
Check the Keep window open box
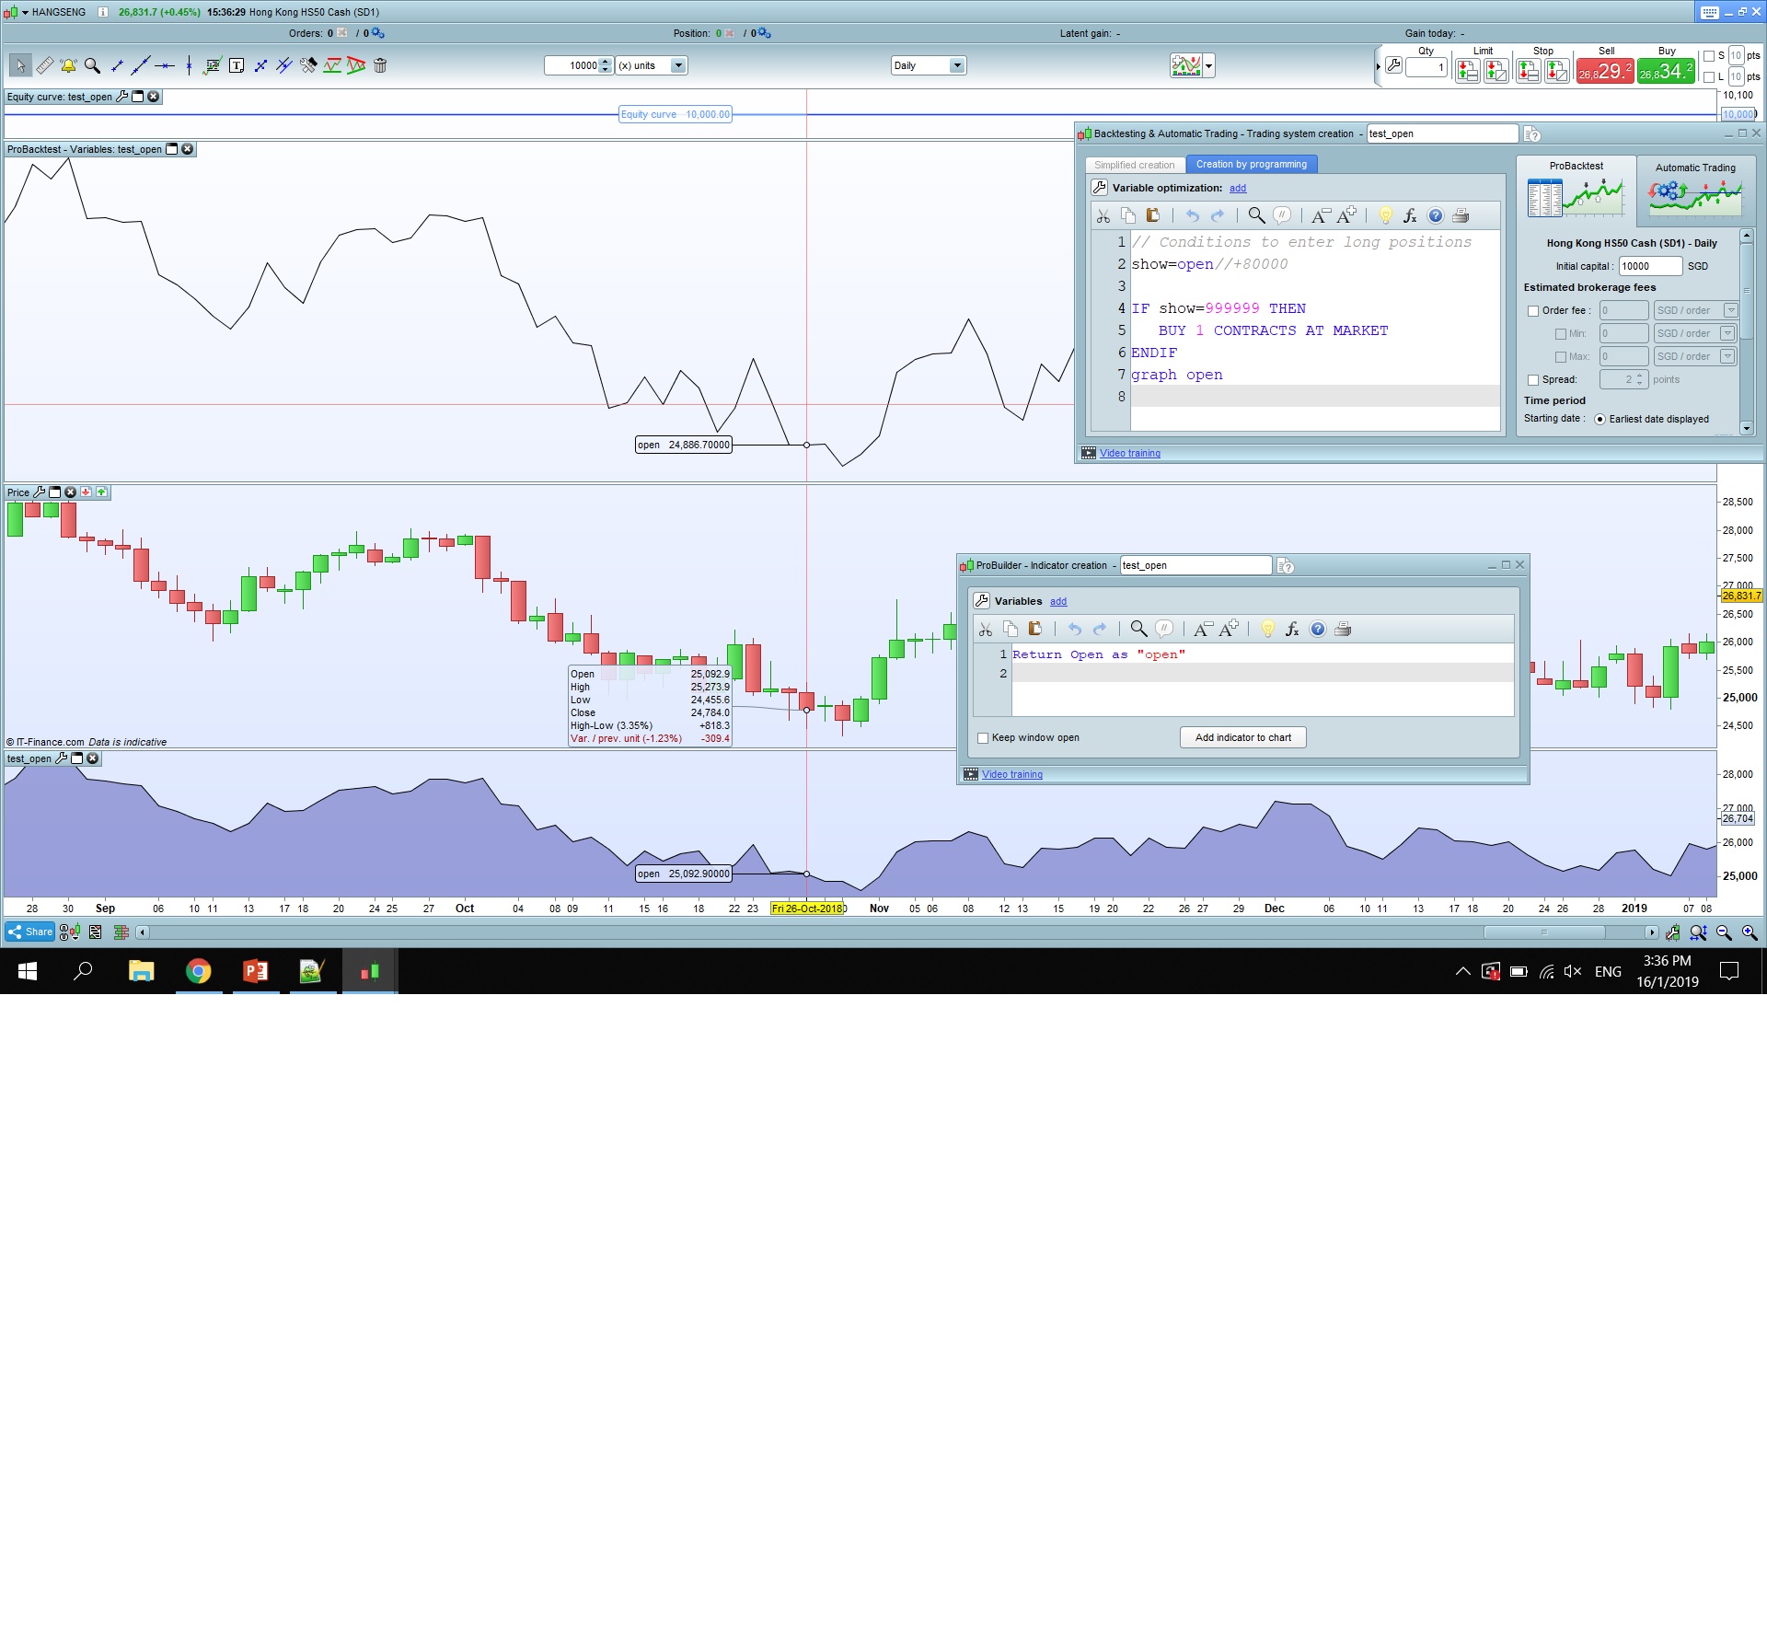983,738
